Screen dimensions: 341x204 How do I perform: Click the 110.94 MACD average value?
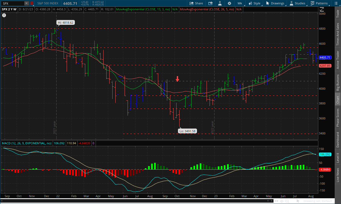71,143
